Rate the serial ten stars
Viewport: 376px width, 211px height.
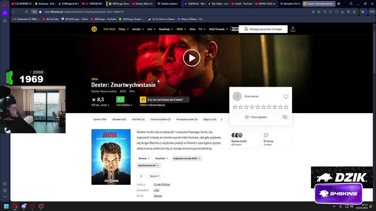coord(286,107)
